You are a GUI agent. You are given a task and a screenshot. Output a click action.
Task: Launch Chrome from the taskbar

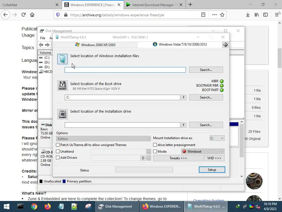tap(34, 206)
